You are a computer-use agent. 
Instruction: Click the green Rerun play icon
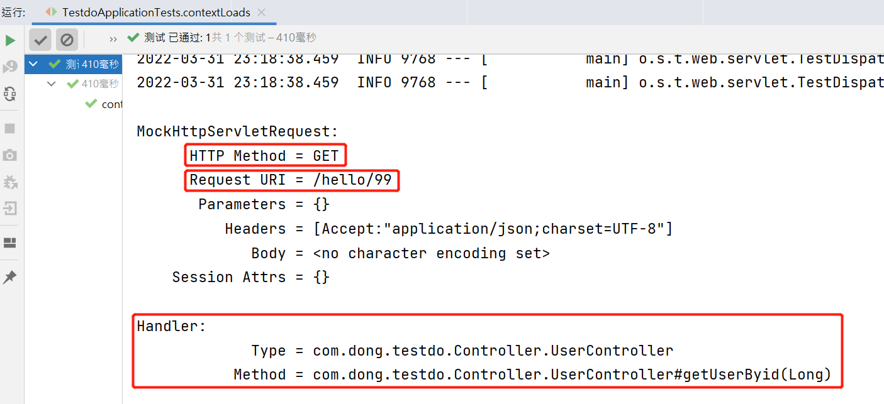[x=10, y=41]
